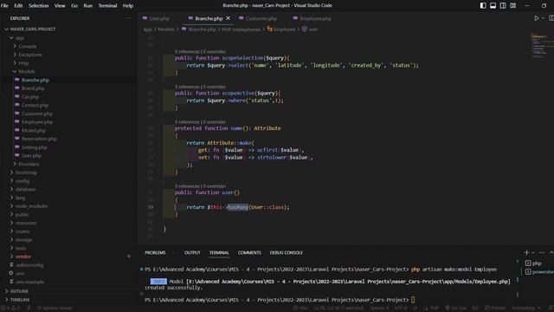The height and width of the screenshot is (312, 554).
Task: Click the PHP file icon beside Customer.php in explorer
Action: 17,114
